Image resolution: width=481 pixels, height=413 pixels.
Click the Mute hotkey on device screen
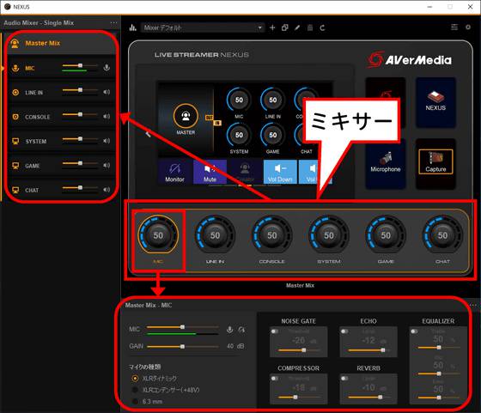(x=210, y=172)
